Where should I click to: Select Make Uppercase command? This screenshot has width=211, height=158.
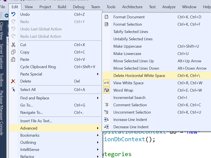[x=127, y=46]
